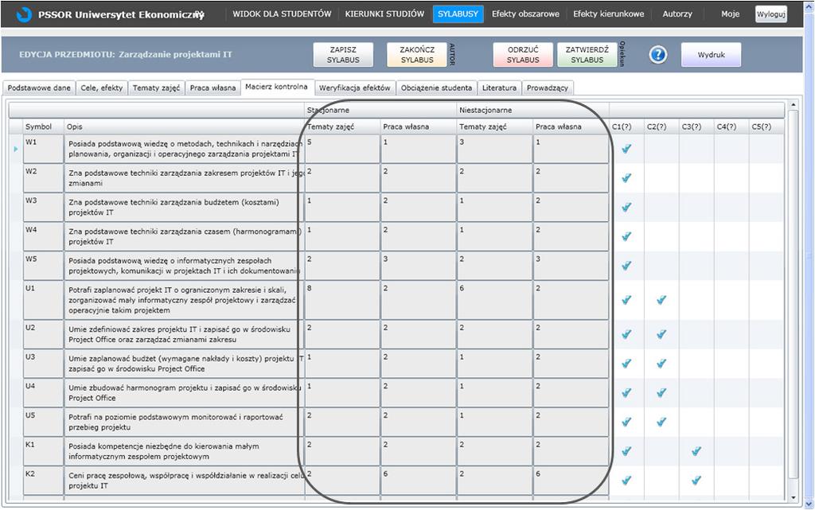Toggle C1 checkmark for row W3

626,207
